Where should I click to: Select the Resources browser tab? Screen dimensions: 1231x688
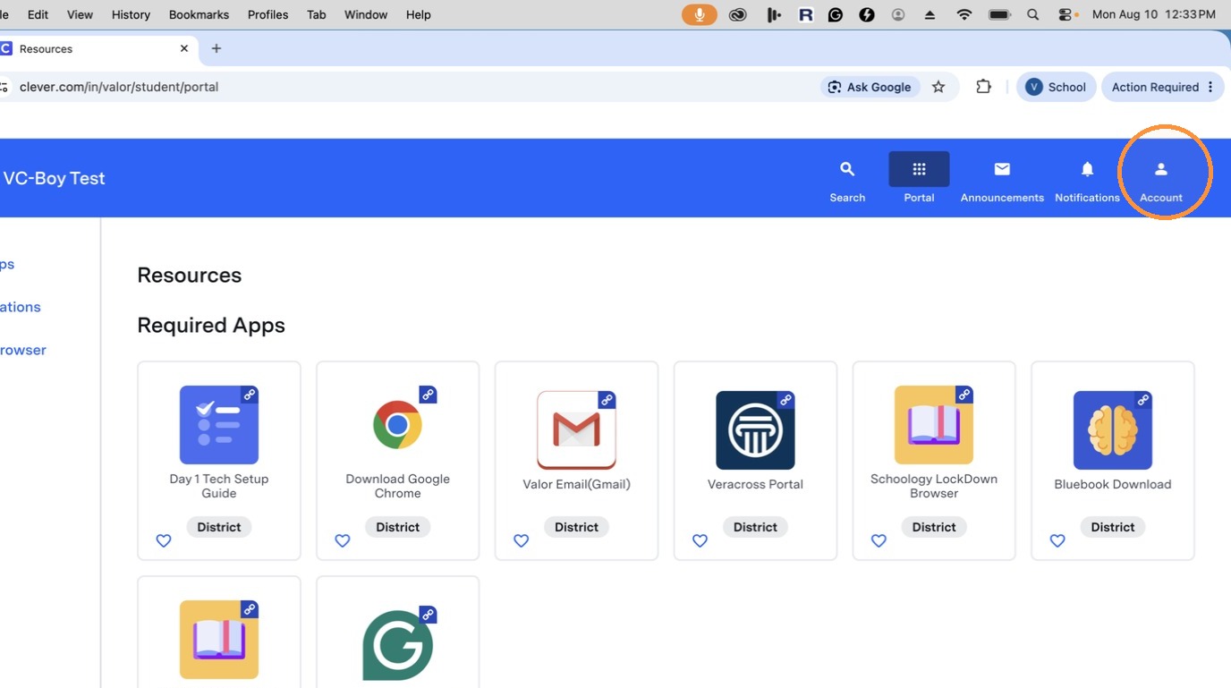(x=98, y=48)
